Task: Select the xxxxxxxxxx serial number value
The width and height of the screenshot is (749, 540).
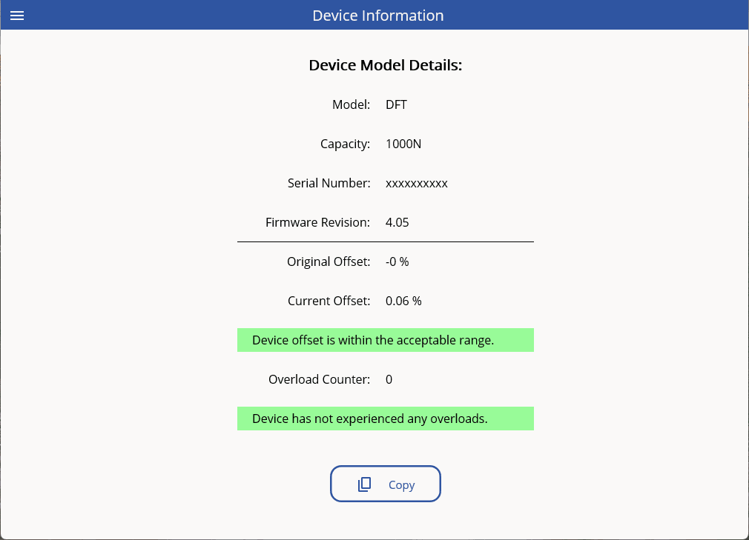Action: click(x=416, y=183)
